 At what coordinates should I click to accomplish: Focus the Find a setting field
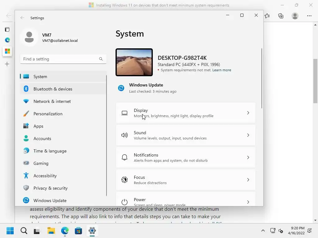[63, 59]
